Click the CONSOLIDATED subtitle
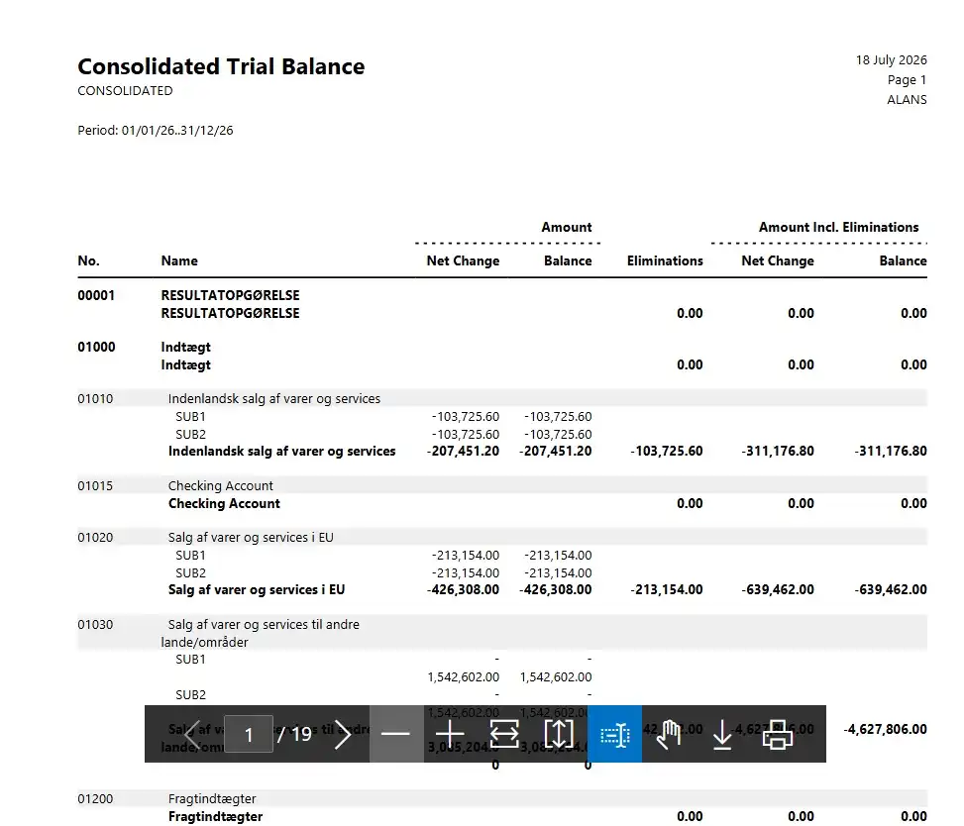 coord(125,91)
